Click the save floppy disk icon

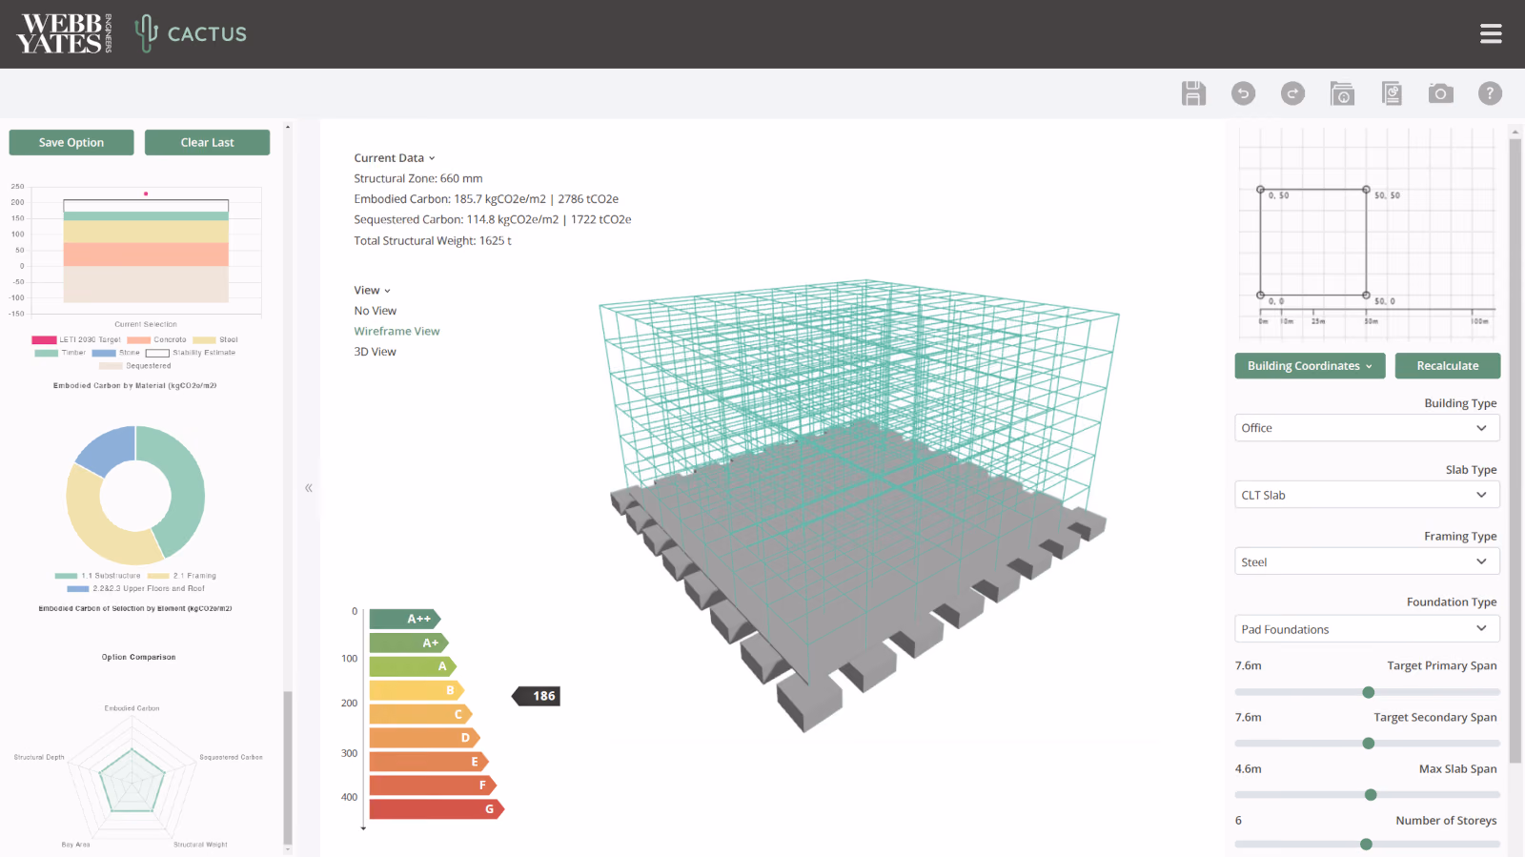click(x=1193, y=92)
